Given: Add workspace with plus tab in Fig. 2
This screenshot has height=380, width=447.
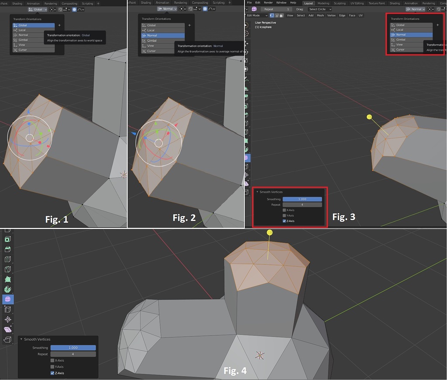Looking at the screenshot, I should click(x=230, y=3).
